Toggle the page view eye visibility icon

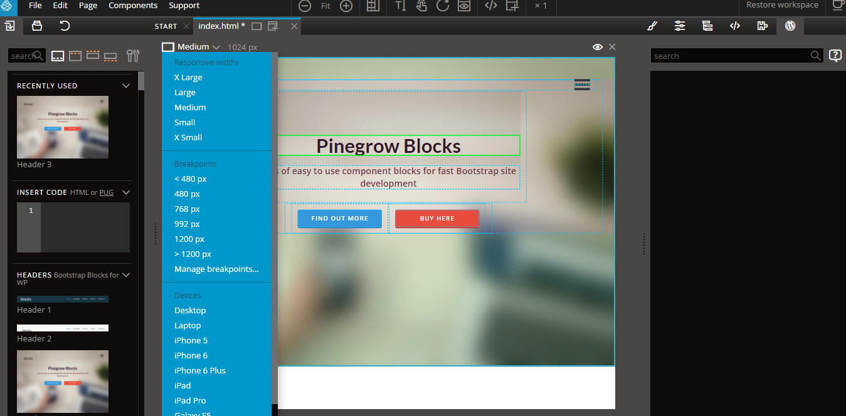598,47
